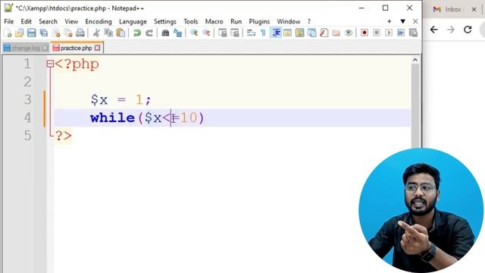This screenshot has width=485, height=273.
Task: Undo the last edit with the green arrow
Action: pyautogui.click(x=136, y=33)
